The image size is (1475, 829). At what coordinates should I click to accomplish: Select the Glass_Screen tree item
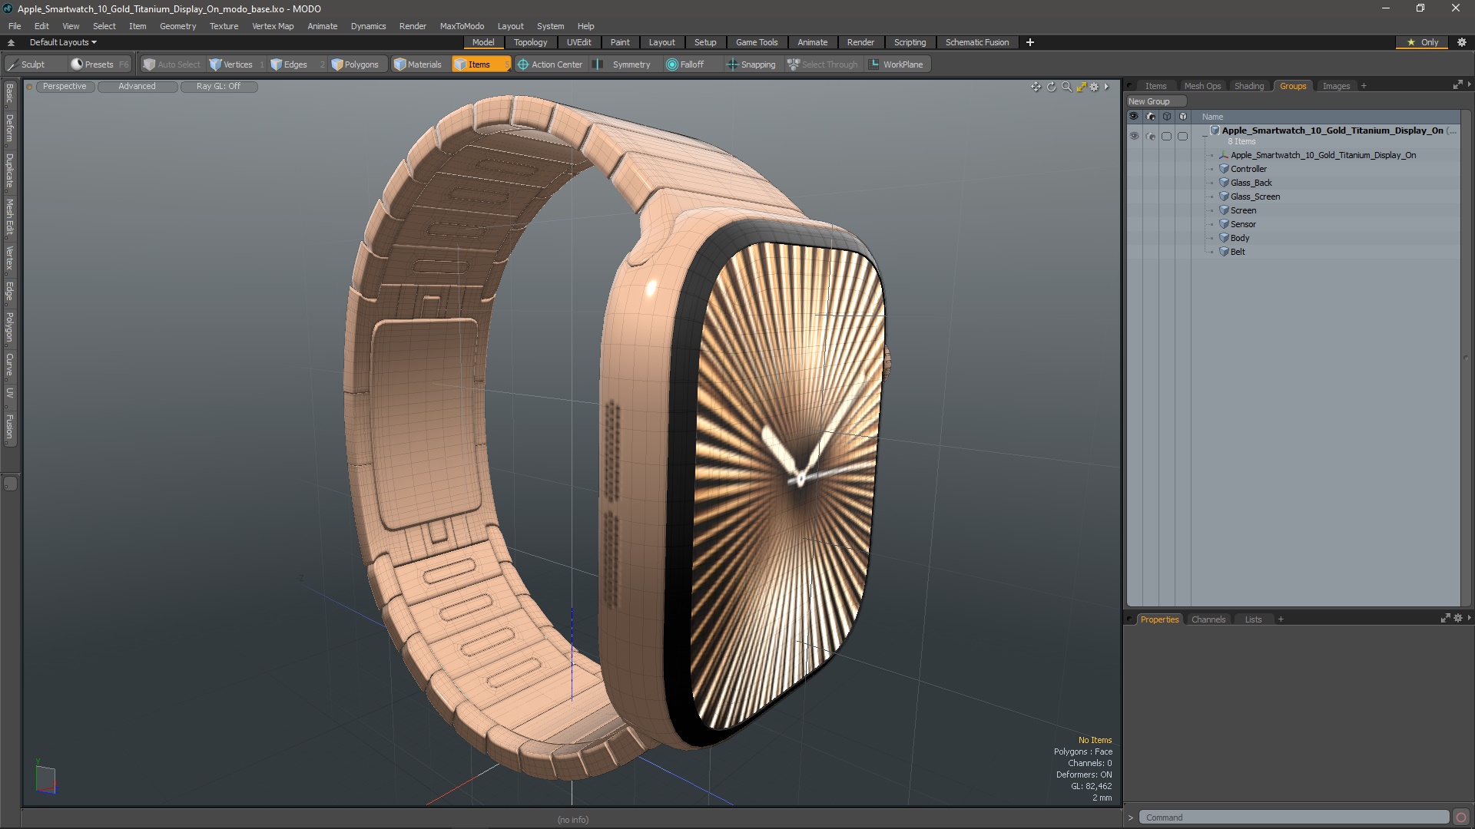pyautogui.click(x=1255, y=197)
